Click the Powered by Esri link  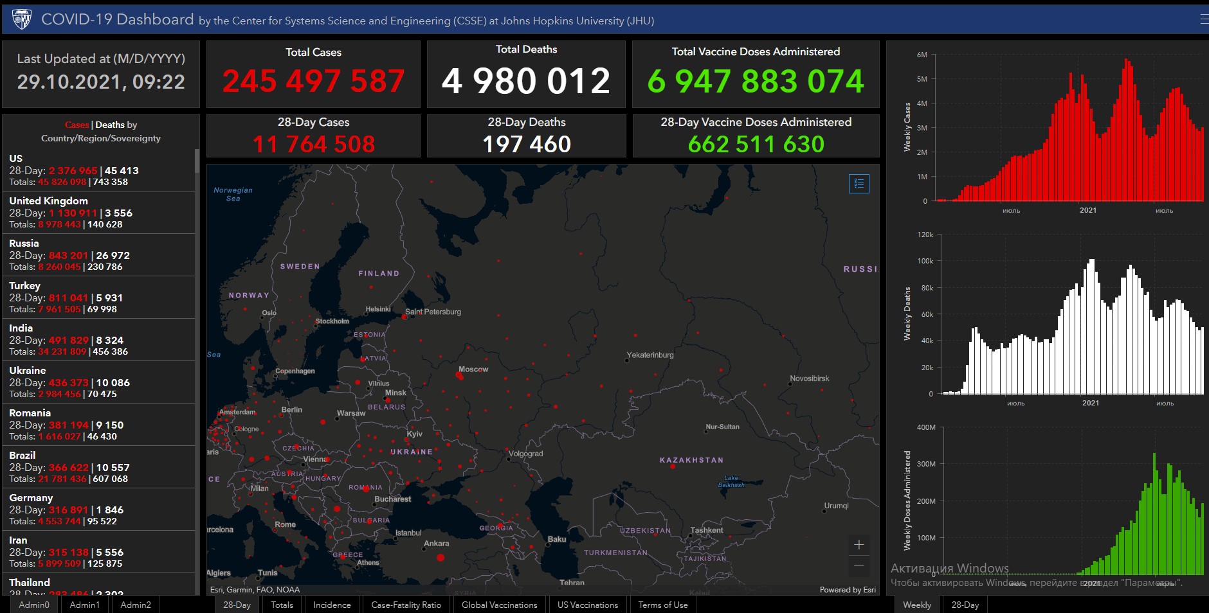(847, 590)
